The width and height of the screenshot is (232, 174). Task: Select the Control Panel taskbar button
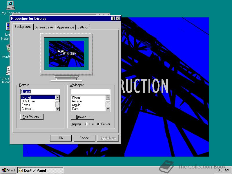coord(41,170)
